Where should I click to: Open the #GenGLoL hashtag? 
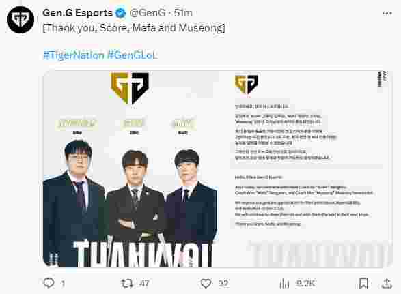133,55
